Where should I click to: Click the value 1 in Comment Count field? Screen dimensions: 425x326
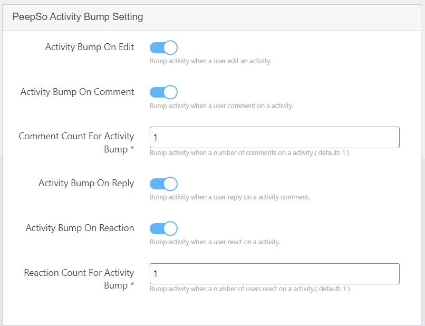(156, 137)
